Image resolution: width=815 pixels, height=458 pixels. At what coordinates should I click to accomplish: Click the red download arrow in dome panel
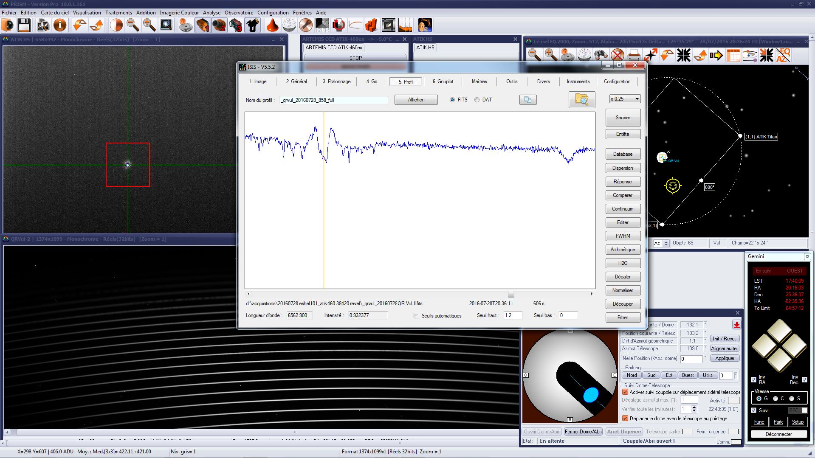pyautogui.click(x=736, y=325)
